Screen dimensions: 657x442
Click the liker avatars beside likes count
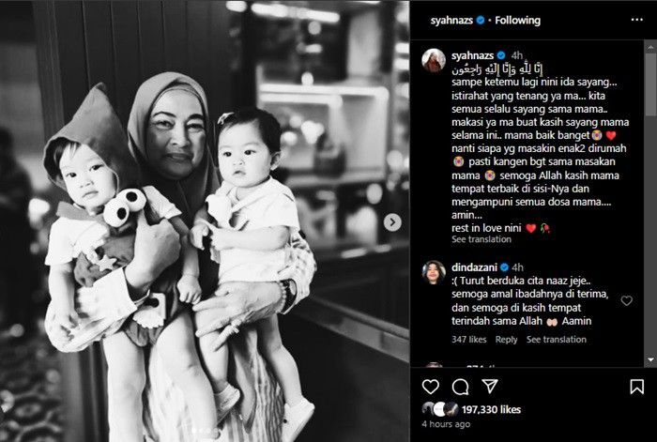440,409
